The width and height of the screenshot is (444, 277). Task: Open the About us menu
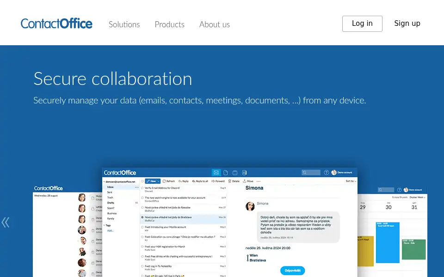point(214,24)
